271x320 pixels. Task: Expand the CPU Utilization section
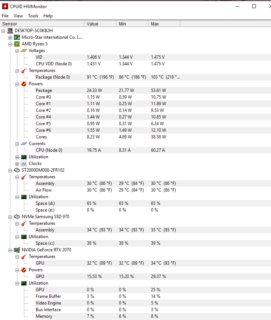click(17, 157)
